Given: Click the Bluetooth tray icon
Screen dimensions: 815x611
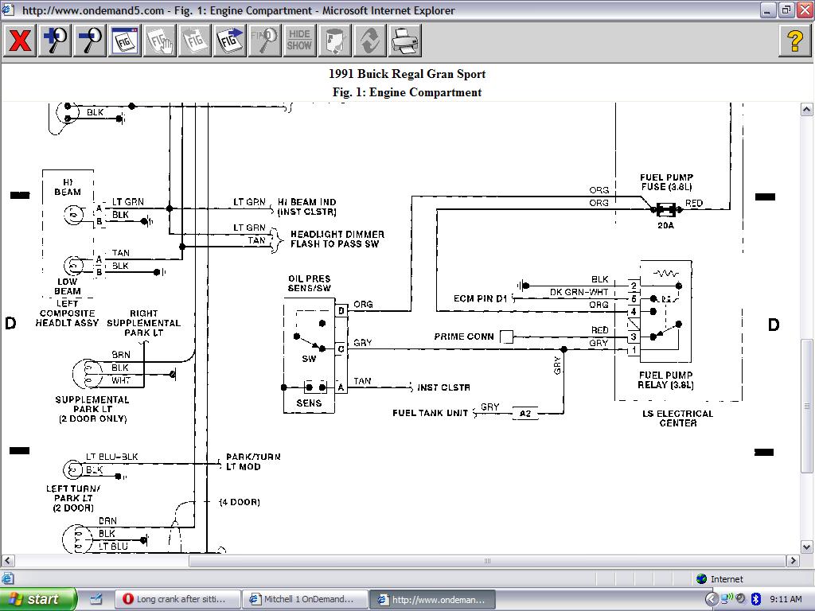Looking at the screenshot, I should [x=756, y=599].
